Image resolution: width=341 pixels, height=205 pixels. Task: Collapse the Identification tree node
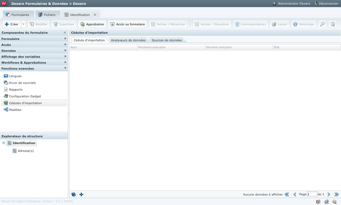point(4,143)
